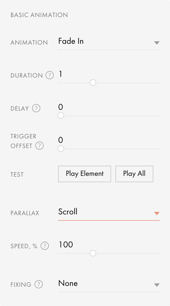
Task: Open the Trigger Offset help icon
Action: point(39,146)
